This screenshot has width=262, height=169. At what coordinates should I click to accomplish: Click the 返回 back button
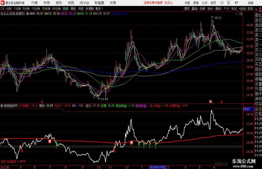(250, 9)
